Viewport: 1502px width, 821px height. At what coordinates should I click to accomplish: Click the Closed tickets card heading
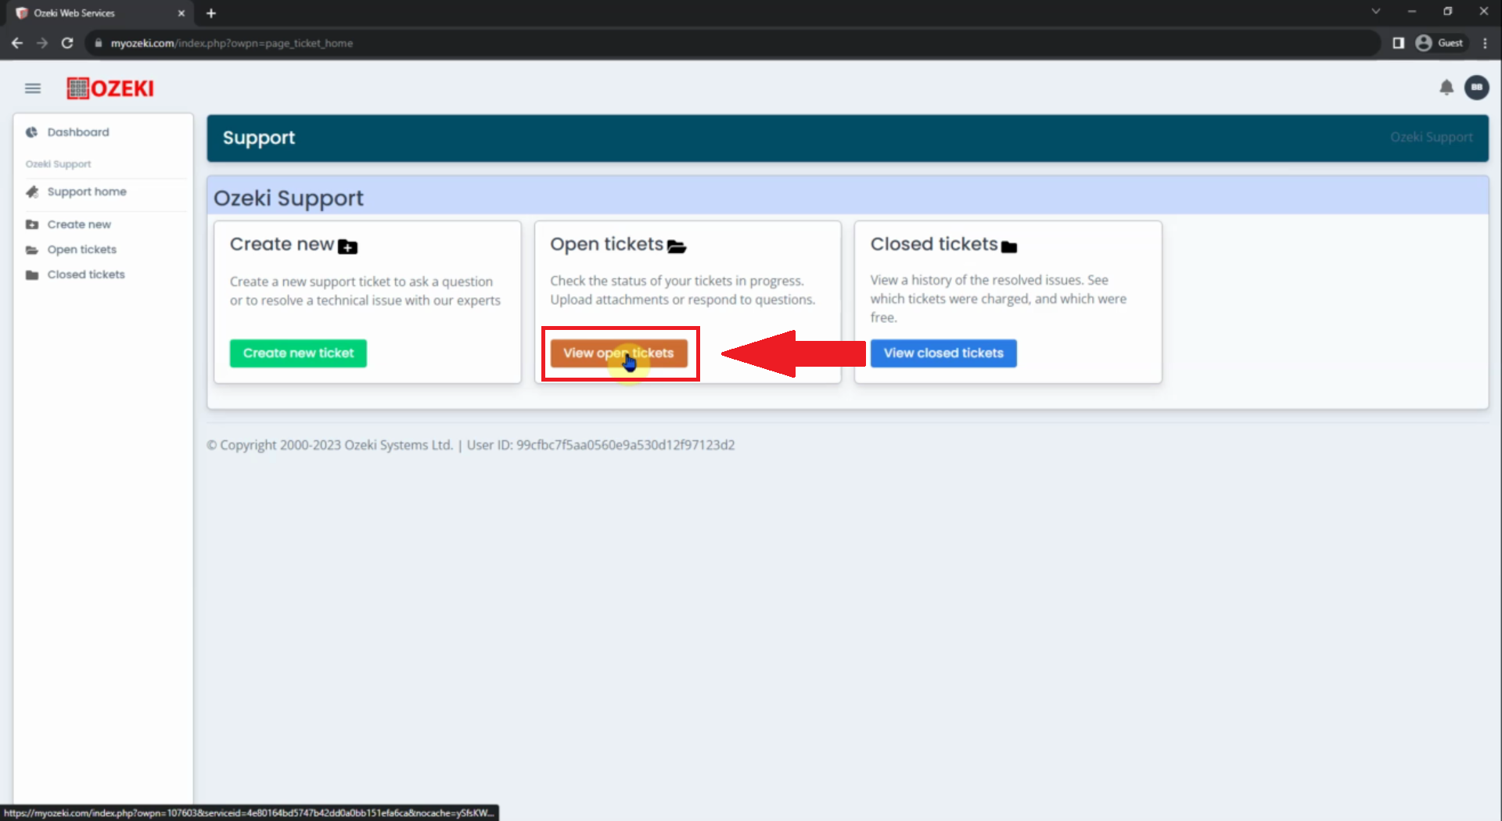pyautogui.click(x=934, y=244)
